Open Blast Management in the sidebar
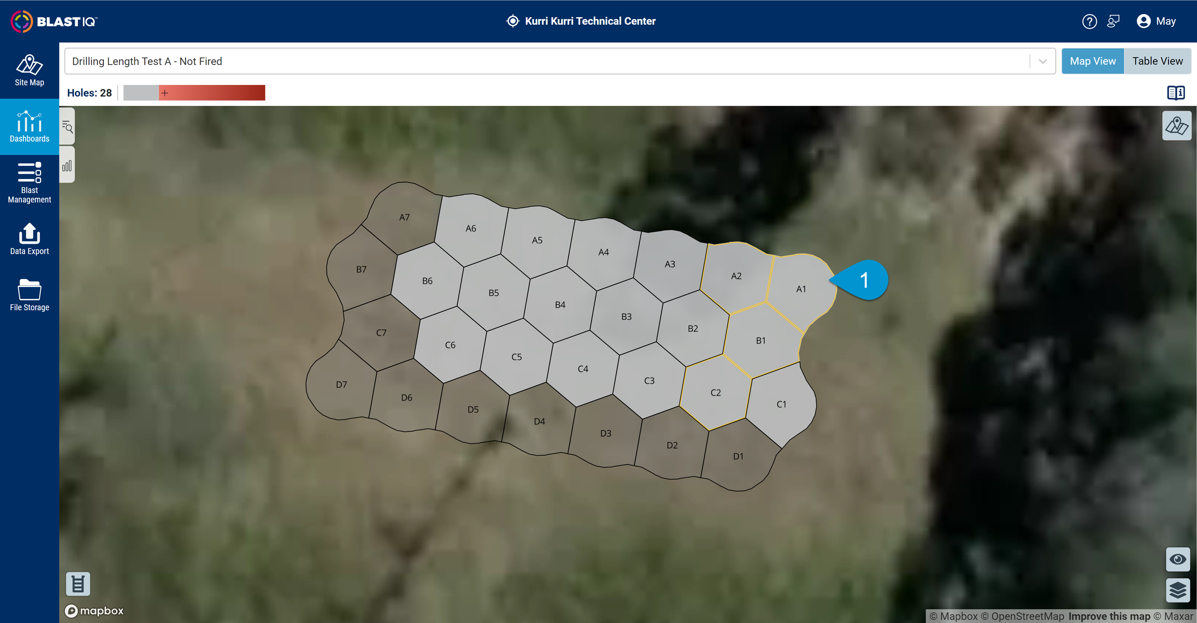Viewport: 1197px width, 623px height. click(x=29, y=183)
